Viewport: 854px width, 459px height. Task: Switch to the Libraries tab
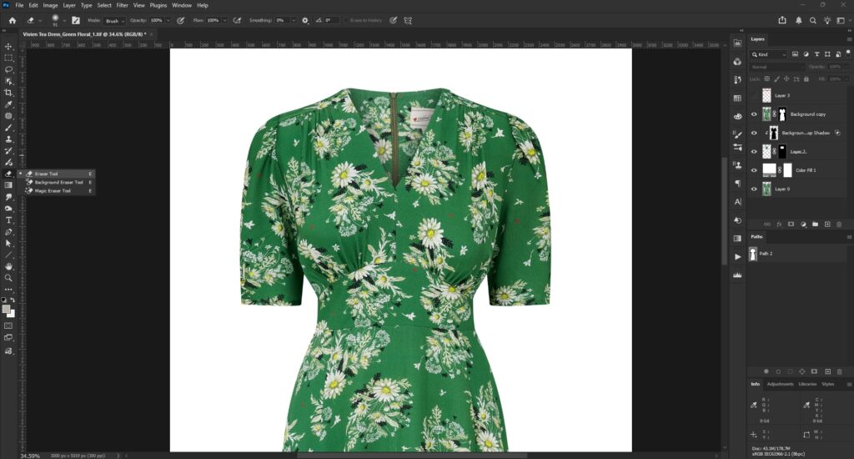(x=807, y=384)
